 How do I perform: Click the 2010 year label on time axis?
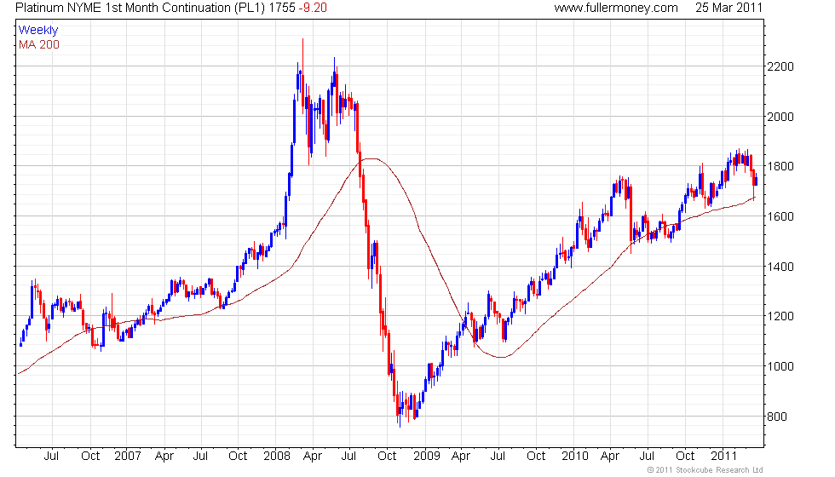point(575,457)
